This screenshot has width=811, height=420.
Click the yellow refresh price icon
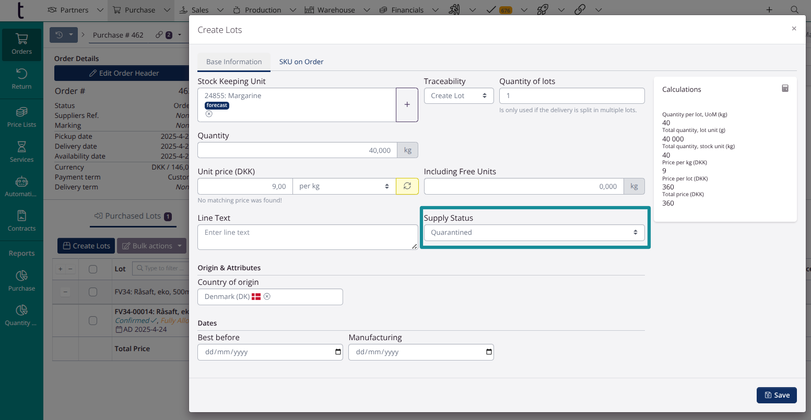point(407,186)
